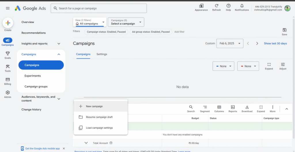This screenshot has width=295, height=152.
Task: Go to previous date range
Action: [248, 44]
